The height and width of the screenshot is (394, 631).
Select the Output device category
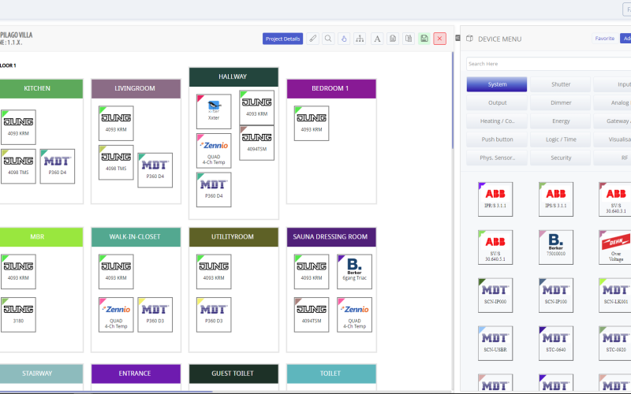[497, 103]
